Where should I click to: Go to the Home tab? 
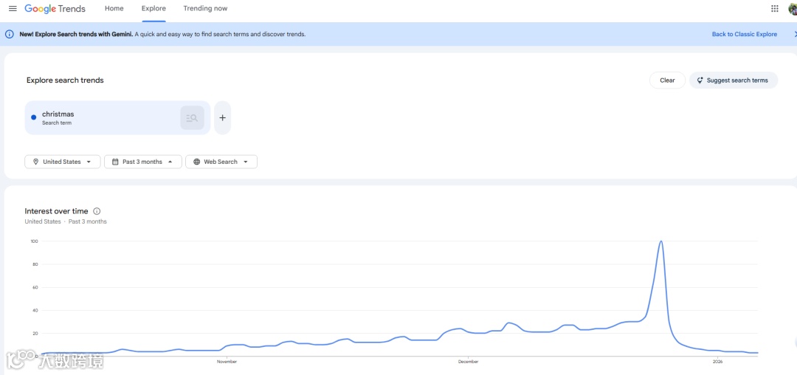pos(114,9)
